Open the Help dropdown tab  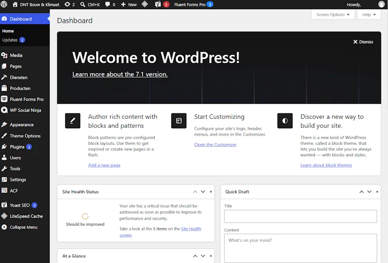point(369,15)
